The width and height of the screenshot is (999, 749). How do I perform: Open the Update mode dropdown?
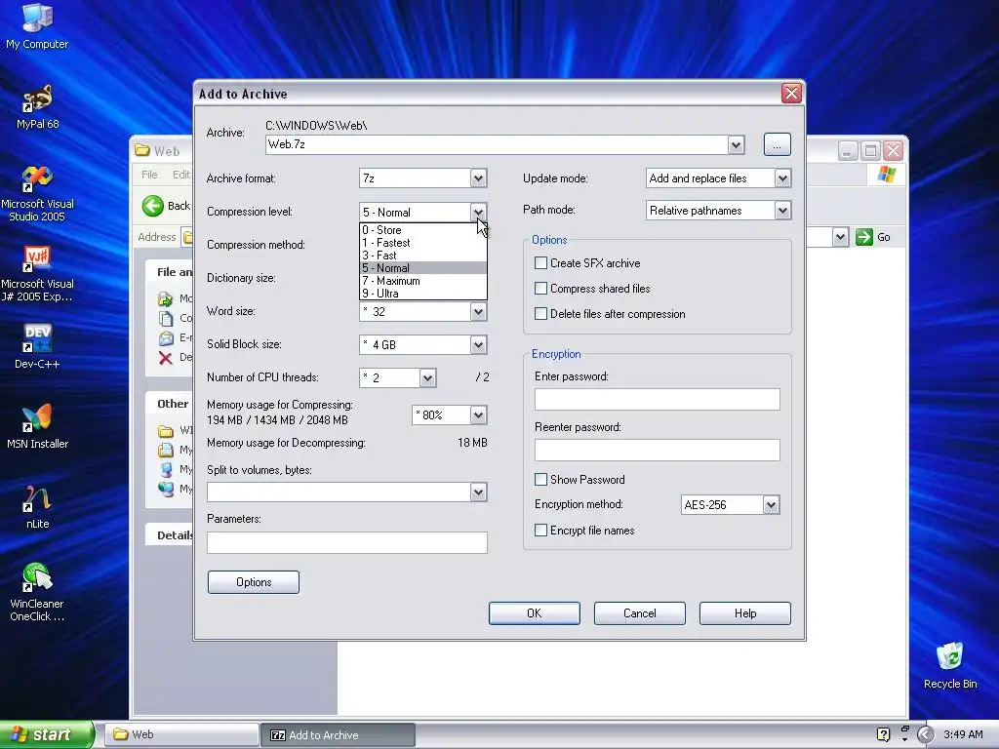tap(783, 178)
